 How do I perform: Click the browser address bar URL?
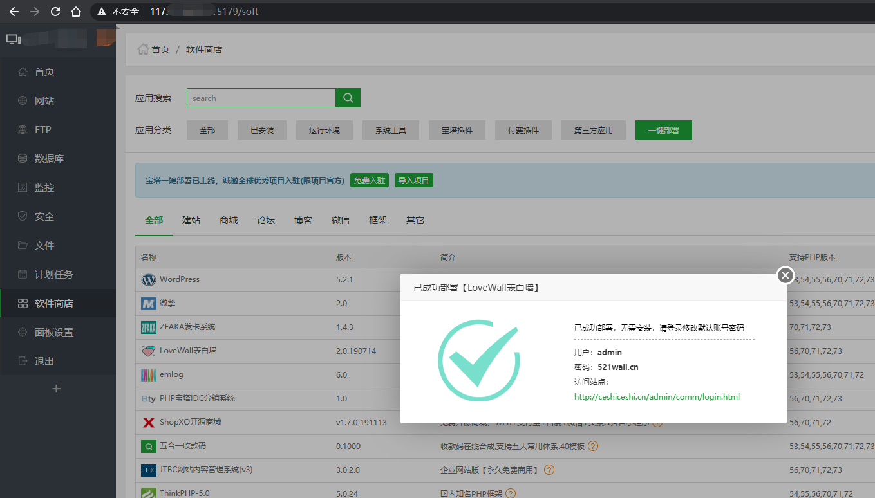[205, 12]
